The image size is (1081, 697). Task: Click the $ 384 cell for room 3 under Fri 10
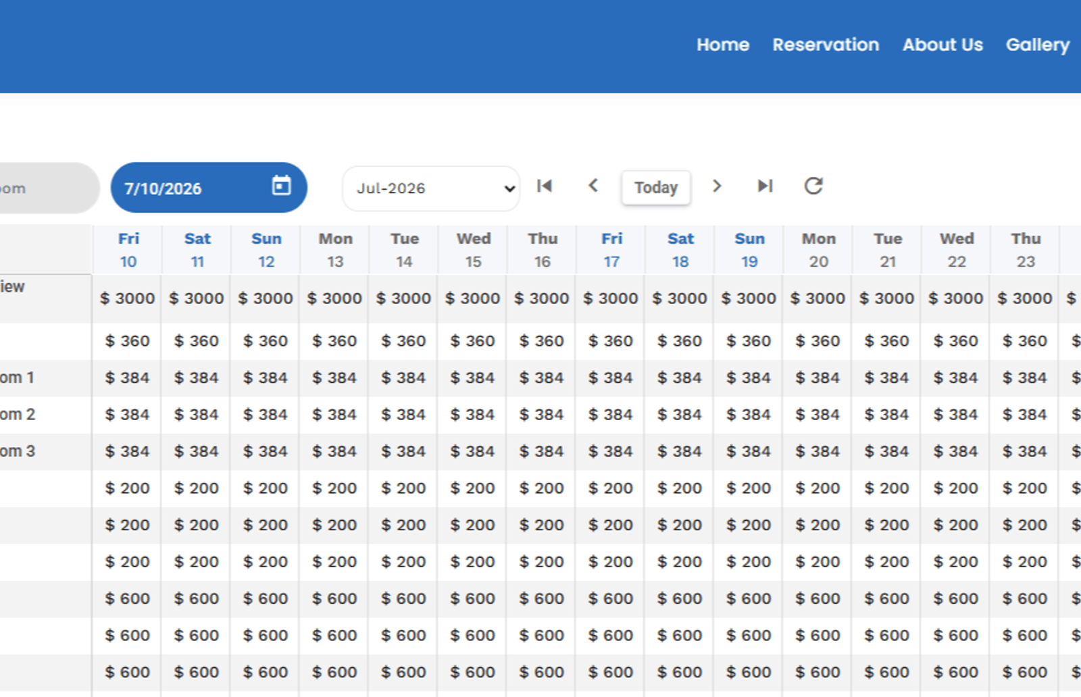128,451
